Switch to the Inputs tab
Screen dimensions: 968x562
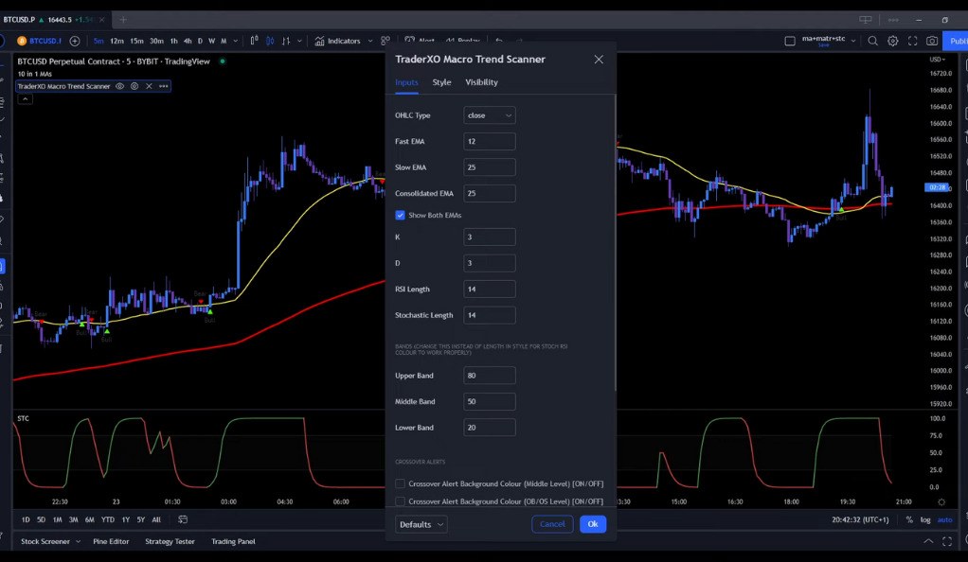coord(406,82)
